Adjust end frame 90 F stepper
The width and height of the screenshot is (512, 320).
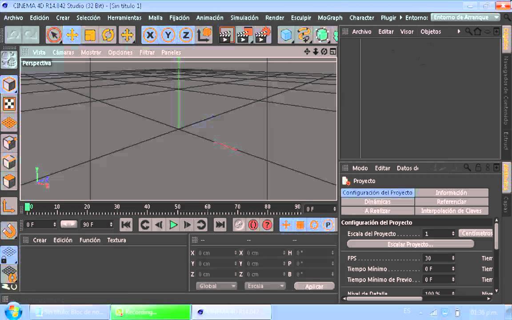111,224
